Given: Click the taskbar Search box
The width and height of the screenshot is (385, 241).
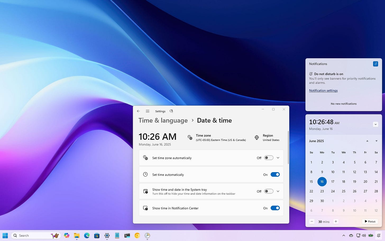Looking at the screenshot, I should pyautogui.click(x=36, y=235).
